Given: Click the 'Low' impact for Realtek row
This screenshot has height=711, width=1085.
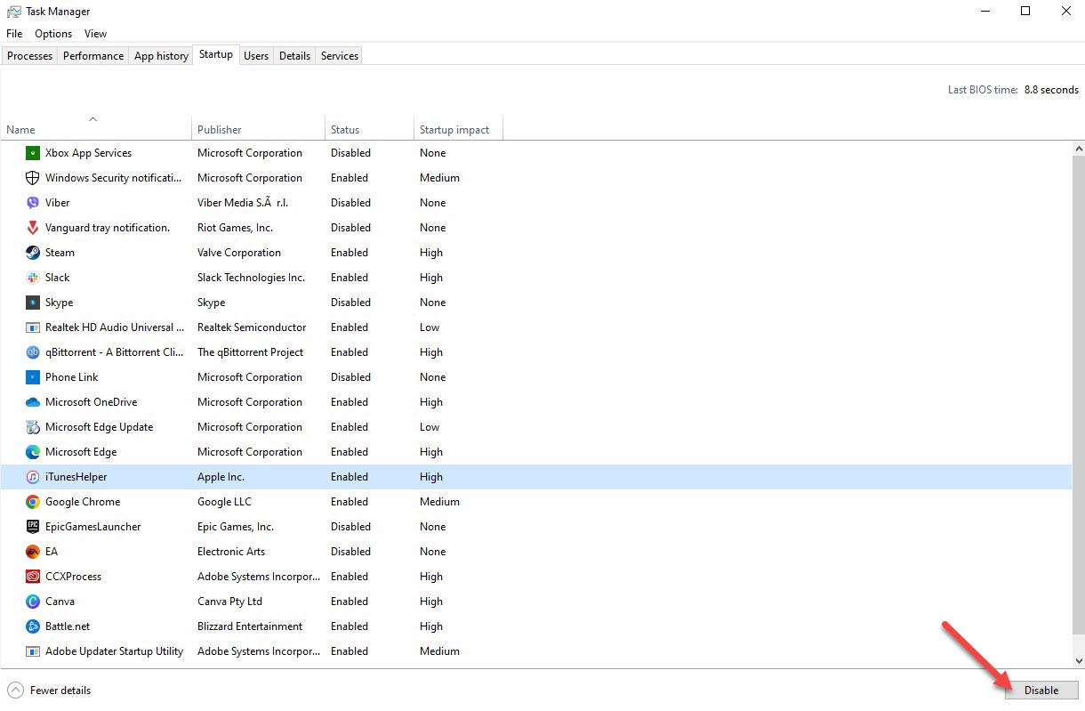Looking at the screenshot, I should [430, 327].
